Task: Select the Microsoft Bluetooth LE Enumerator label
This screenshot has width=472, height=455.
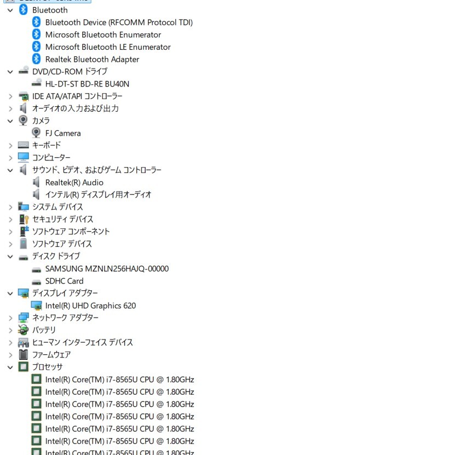Action: (108, 47)
